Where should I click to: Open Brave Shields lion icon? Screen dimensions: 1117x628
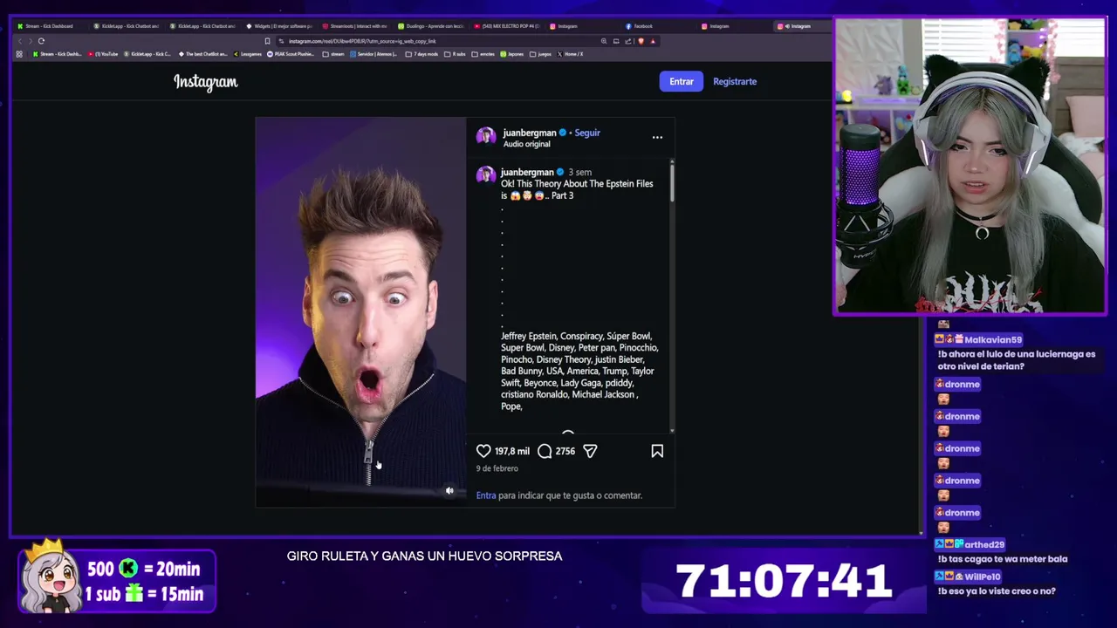[x=641, y=41]
